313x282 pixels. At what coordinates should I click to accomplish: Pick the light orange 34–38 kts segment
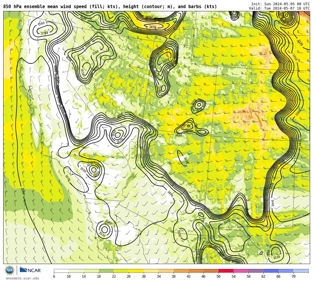point(166,271)
